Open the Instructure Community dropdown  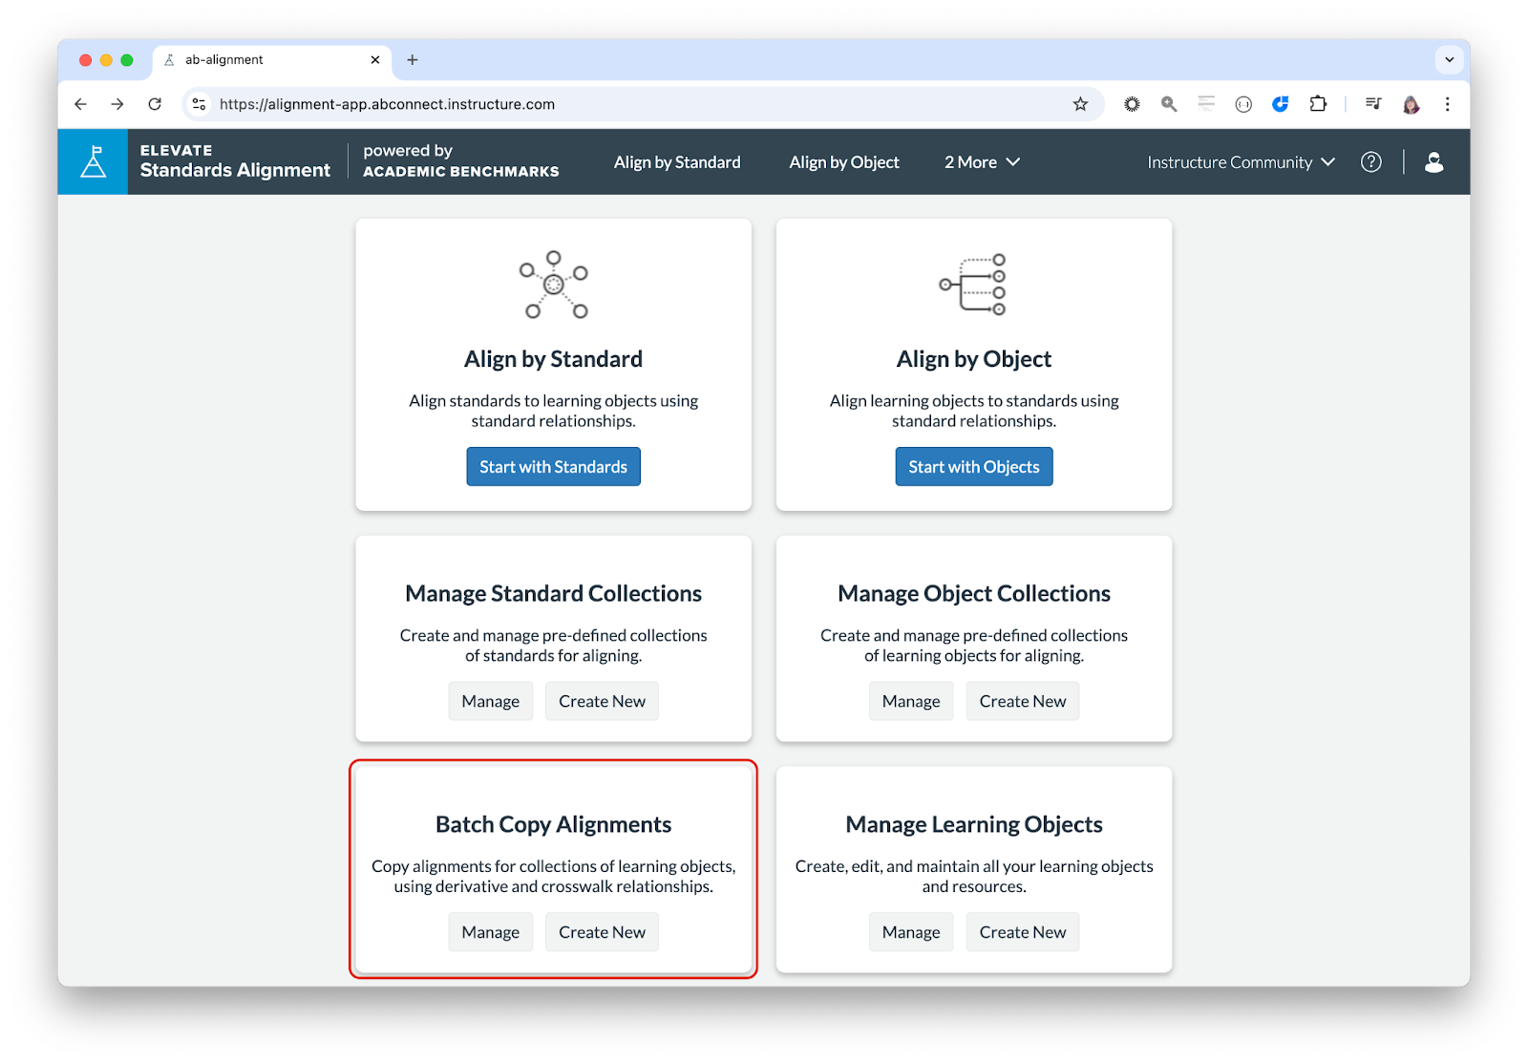coord(1241,162)
